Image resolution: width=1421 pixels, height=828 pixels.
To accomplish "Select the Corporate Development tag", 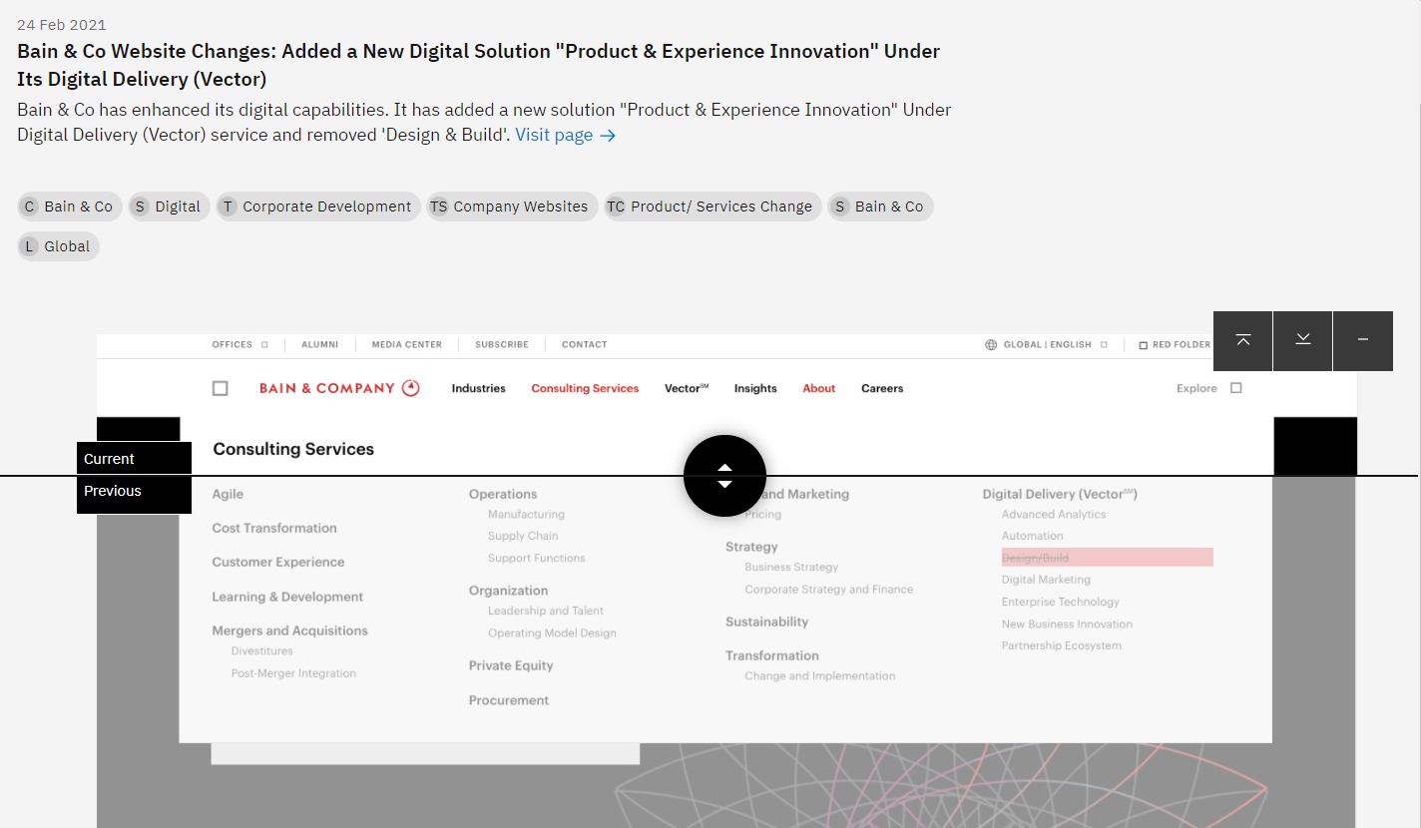I will 318,207.
